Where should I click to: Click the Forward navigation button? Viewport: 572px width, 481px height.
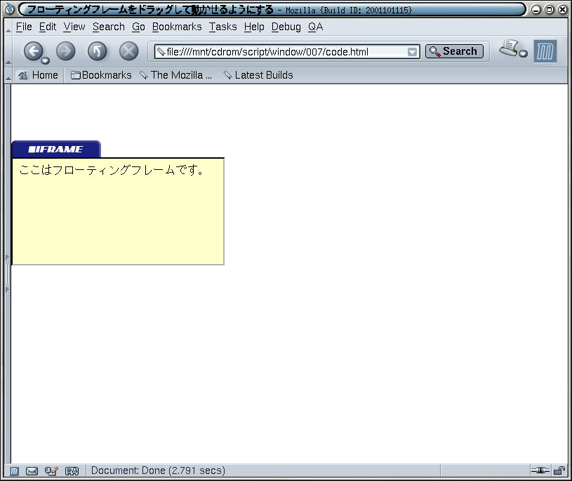pyautogui.click(x=66, y=51)
